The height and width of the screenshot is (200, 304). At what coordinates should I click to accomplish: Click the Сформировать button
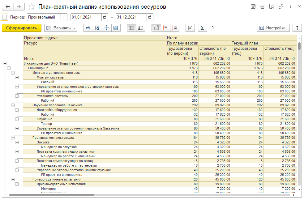(x=22, y=28)
